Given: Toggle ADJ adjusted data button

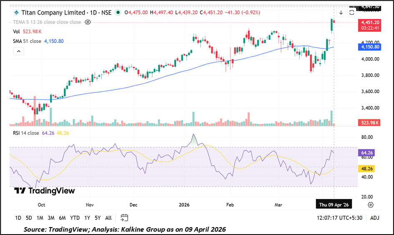Looking at the screenshot, I should 374,217.
